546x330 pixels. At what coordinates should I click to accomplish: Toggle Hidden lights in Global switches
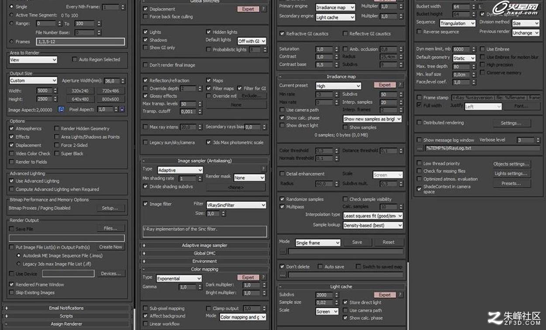tap(208, 32)
